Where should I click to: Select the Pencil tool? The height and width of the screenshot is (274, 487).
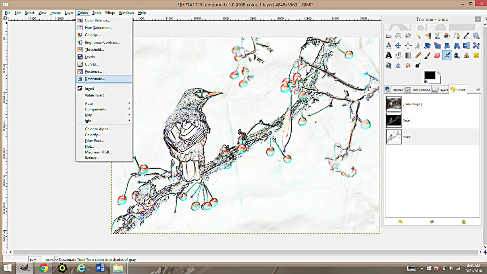pyautogui.click(x=418, y=55)
